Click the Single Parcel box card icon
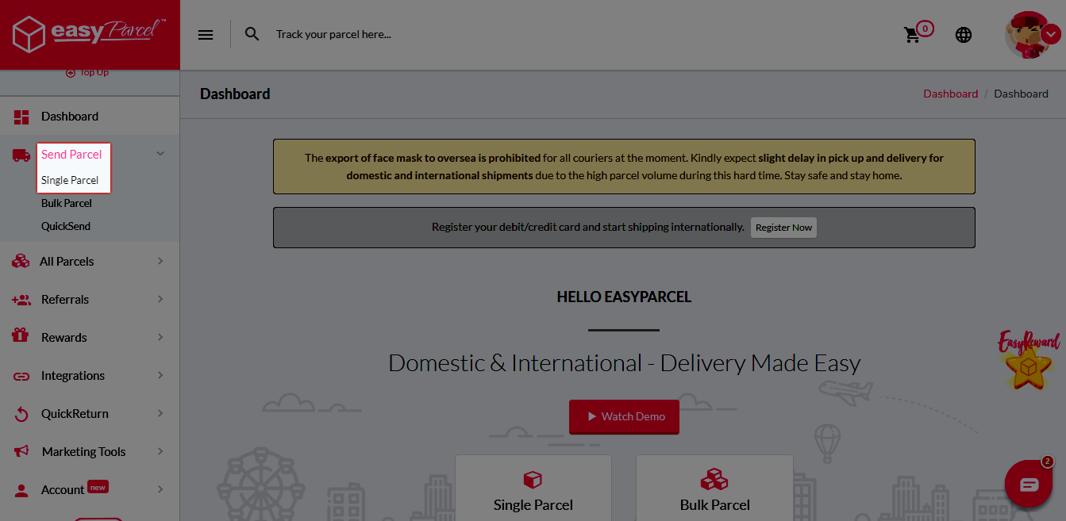 click(533, 479)
